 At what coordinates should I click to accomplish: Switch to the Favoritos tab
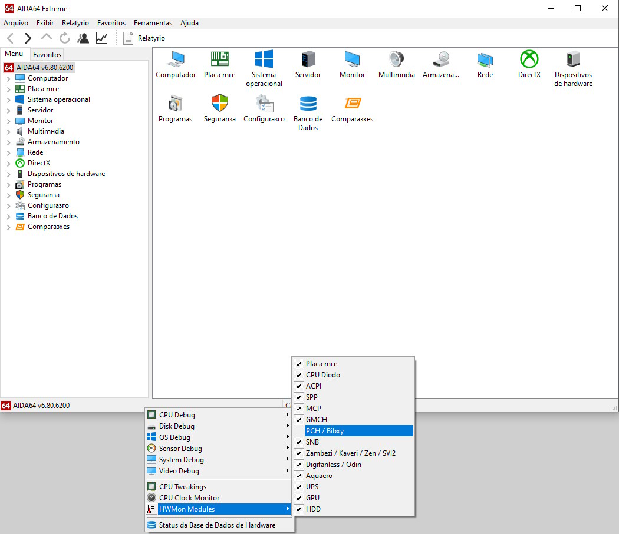point(47,54)
